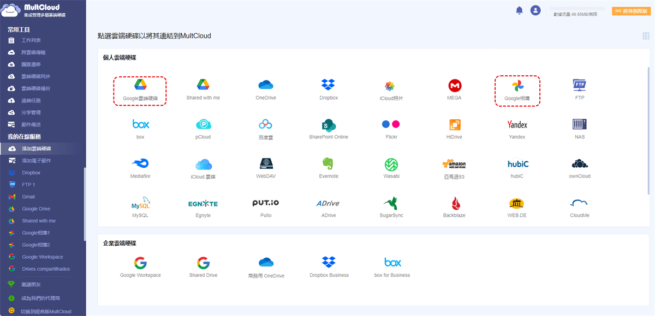The image size is (655, 316).
Task: Add HiDrive cloud
Action: coord(455,129)
